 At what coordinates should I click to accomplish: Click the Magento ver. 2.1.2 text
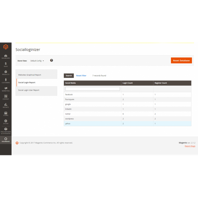187,143
